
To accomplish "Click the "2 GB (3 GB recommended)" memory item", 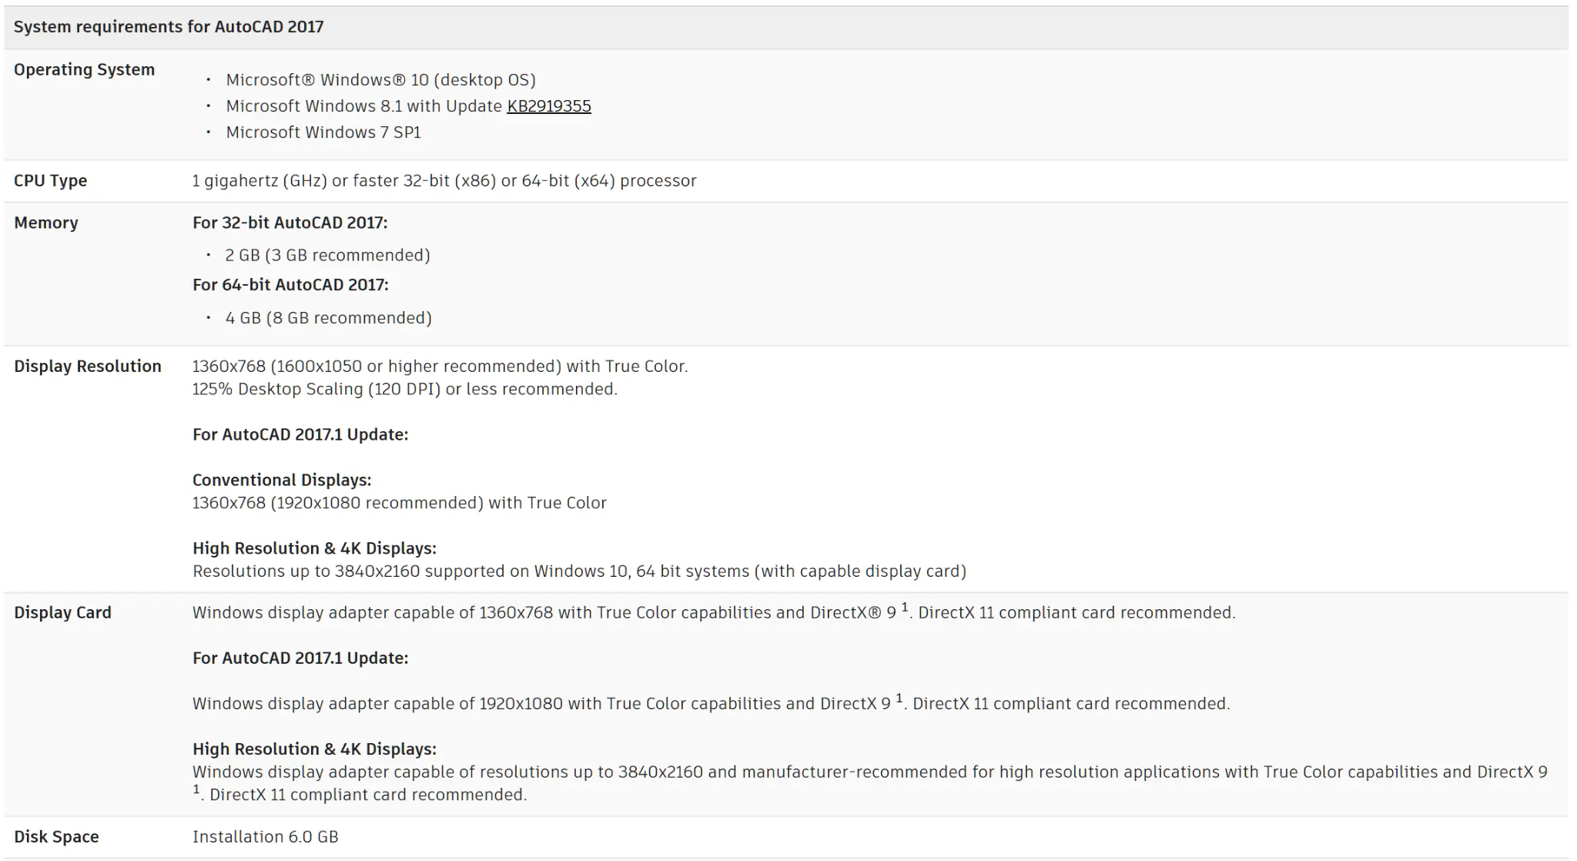I will 327,256.
